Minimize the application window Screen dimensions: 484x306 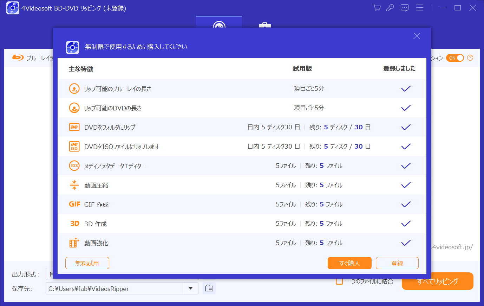coord(443,8)
